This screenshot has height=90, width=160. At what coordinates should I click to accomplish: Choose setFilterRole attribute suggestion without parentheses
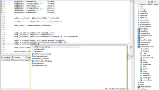[38, 51]
